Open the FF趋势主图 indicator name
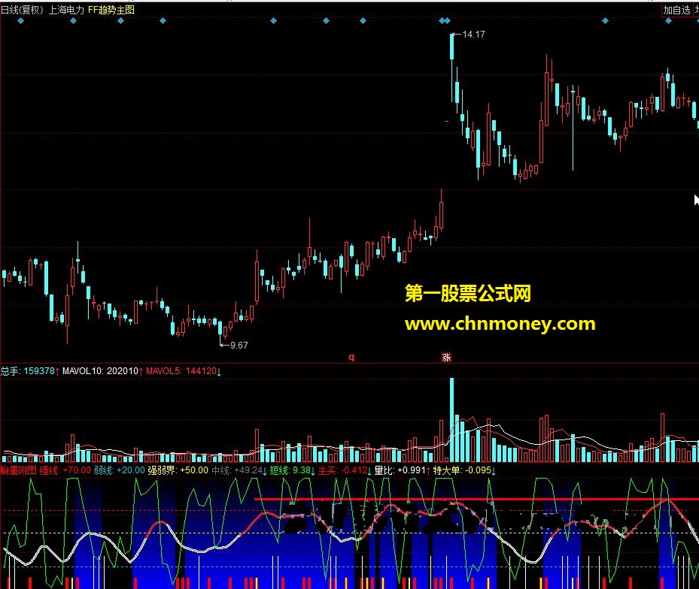This screenshot has height=589, width=699. (x=111, y=10)
